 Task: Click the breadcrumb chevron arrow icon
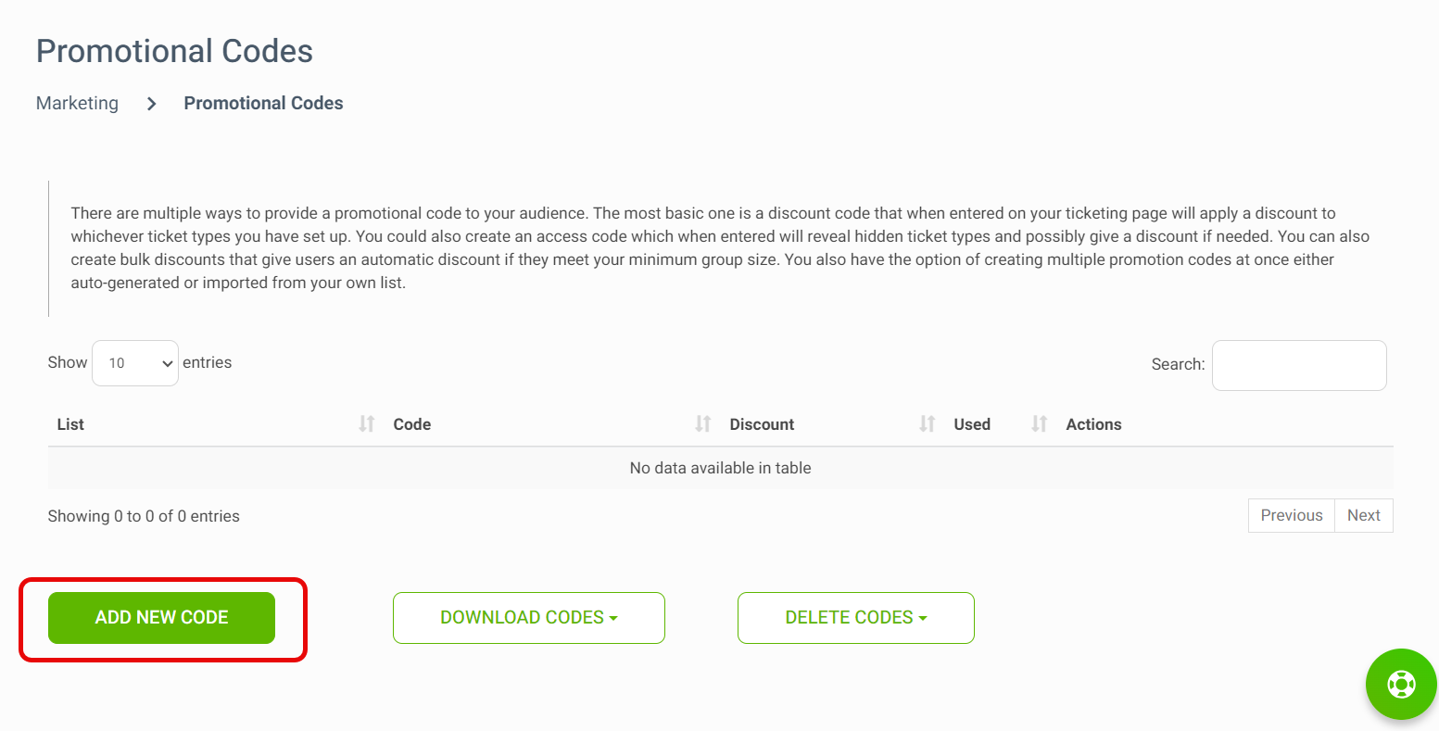(x=152, y=104)
